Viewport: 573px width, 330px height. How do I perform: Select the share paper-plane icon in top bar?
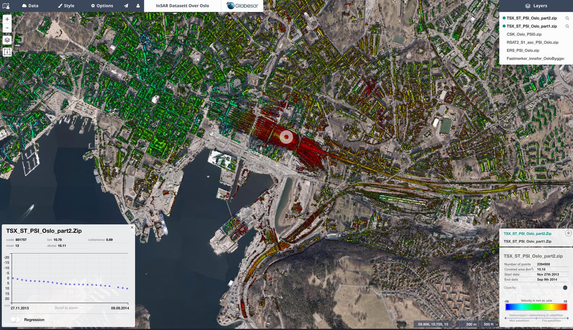(126, 5)
